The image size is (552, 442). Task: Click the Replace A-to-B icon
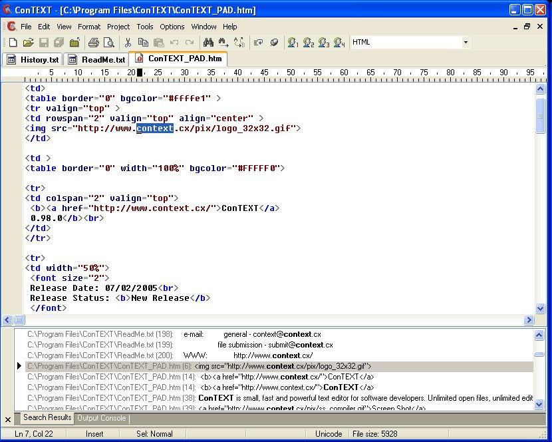click(x=239, y=43)
